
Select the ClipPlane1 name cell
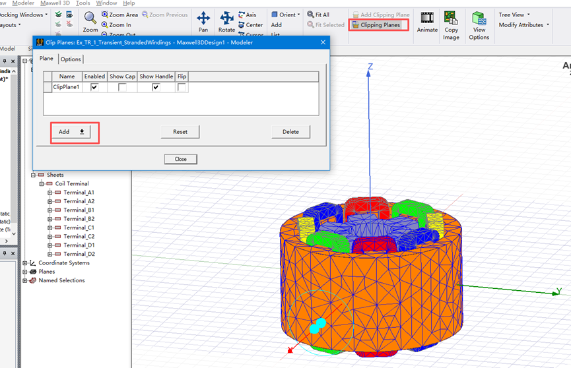click(67, 87)
